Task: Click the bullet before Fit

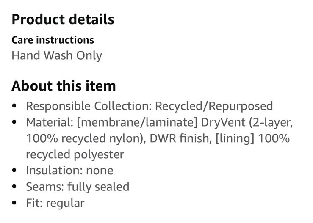Action: click(x=16, y=203)
